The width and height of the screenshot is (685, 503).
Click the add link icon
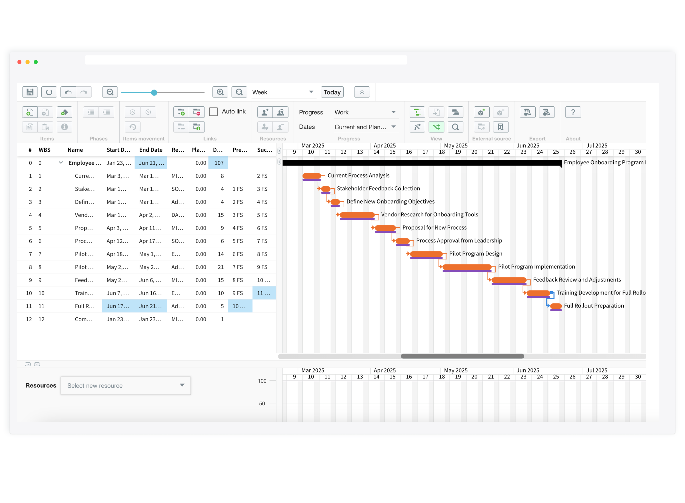181,112
